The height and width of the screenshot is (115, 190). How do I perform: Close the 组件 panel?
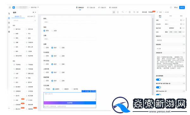[35, 12]
